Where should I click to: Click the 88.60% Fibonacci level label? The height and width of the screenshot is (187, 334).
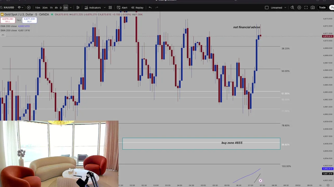tap(285, 145)
